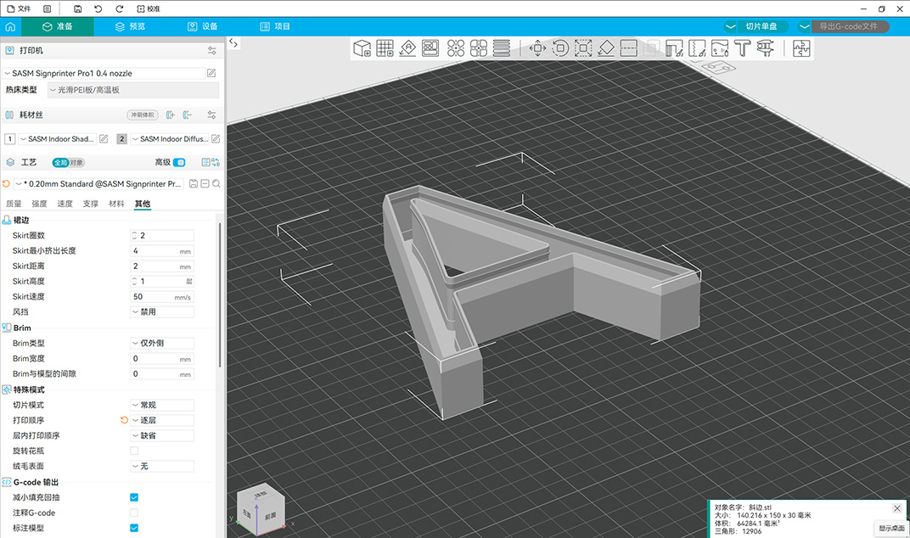Open the Text shape tool
This screenshot has height=538, width=910.
point(743,48)
